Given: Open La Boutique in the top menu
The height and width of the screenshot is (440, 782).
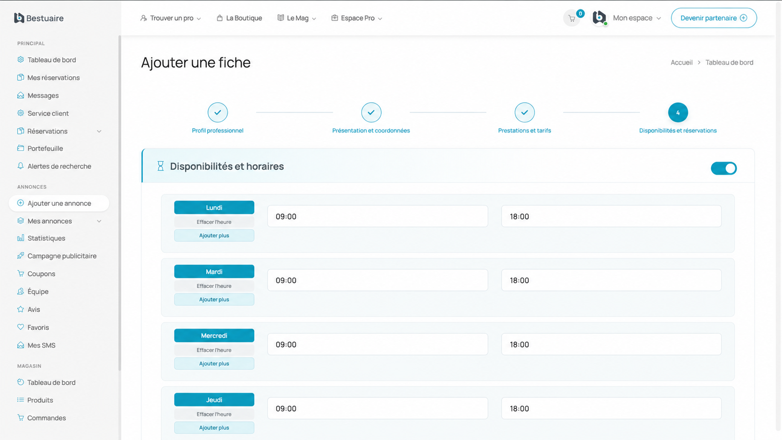Looking at the screenshot, I should click(x=239, y=18).
